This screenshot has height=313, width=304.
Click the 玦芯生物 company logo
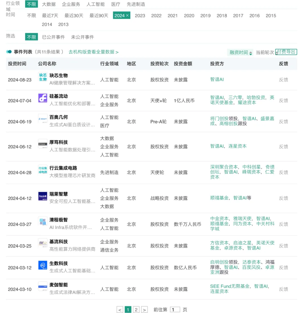click(x=43, y=77)
